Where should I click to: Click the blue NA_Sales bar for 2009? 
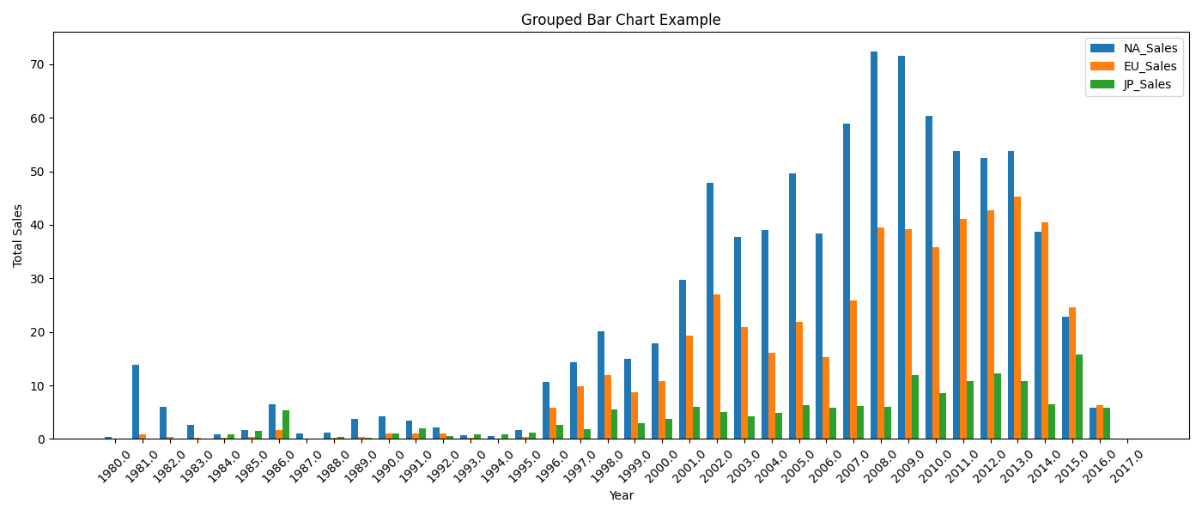tap(901, 247)
